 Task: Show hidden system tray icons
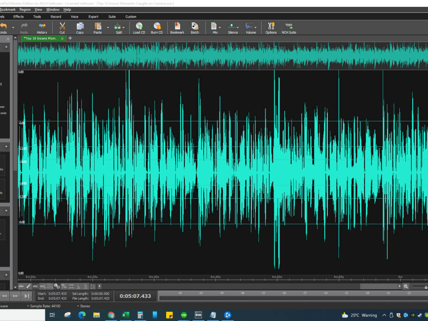384,315
